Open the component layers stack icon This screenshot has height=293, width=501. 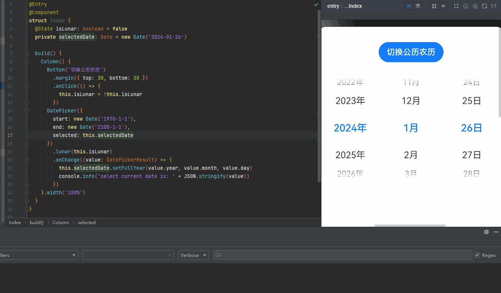[418, 6]
